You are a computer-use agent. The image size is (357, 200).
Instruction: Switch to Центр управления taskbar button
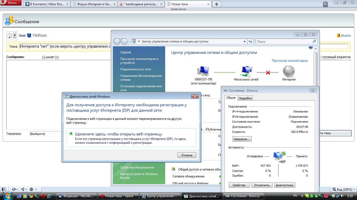pyautogui.click(x=160, y=196)
